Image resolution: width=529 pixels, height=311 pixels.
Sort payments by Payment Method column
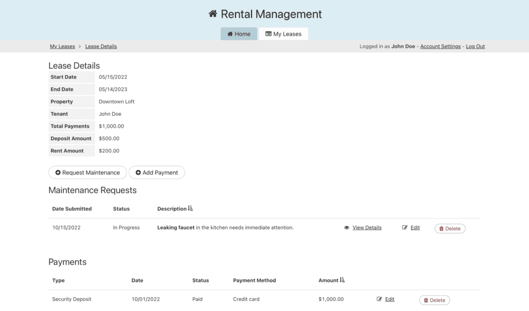(x=254, y=281)
